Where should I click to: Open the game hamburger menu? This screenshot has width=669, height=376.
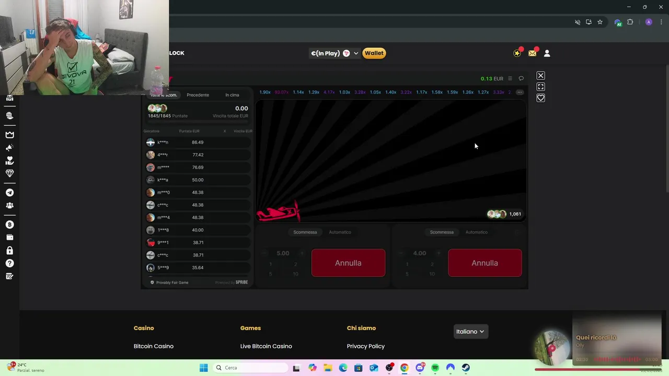click(x=510, y=78)
